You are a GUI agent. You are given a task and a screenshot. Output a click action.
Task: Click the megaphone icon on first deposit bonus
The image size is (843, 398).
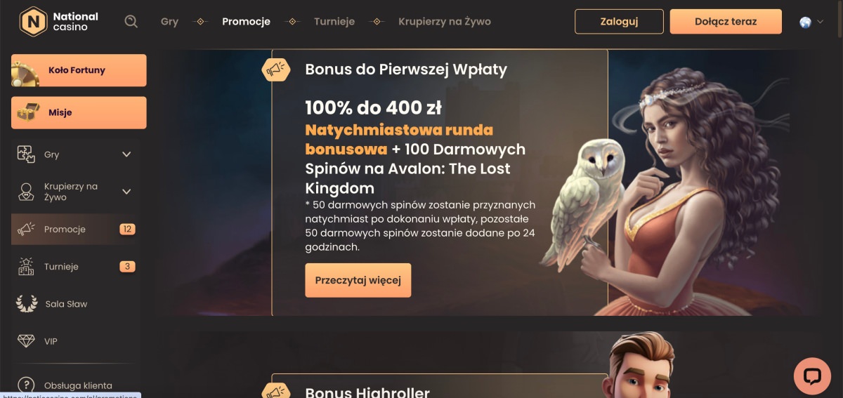[276, 69]
